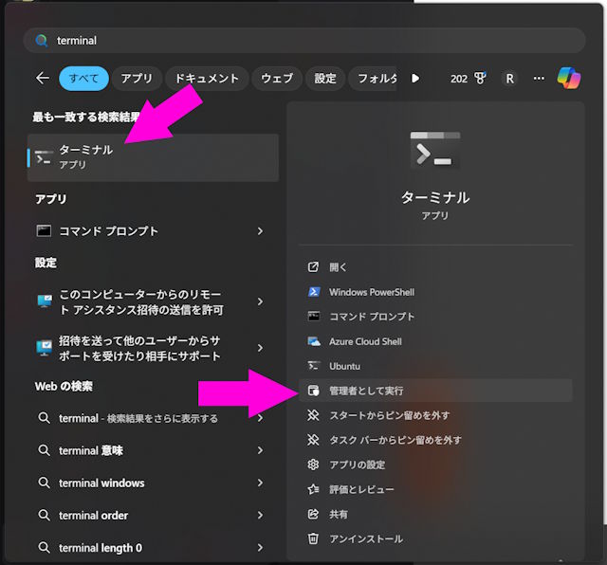Expand the terminal 意味 suggestion chevron
The image size is (607, 565).
(x=260, y=450)
